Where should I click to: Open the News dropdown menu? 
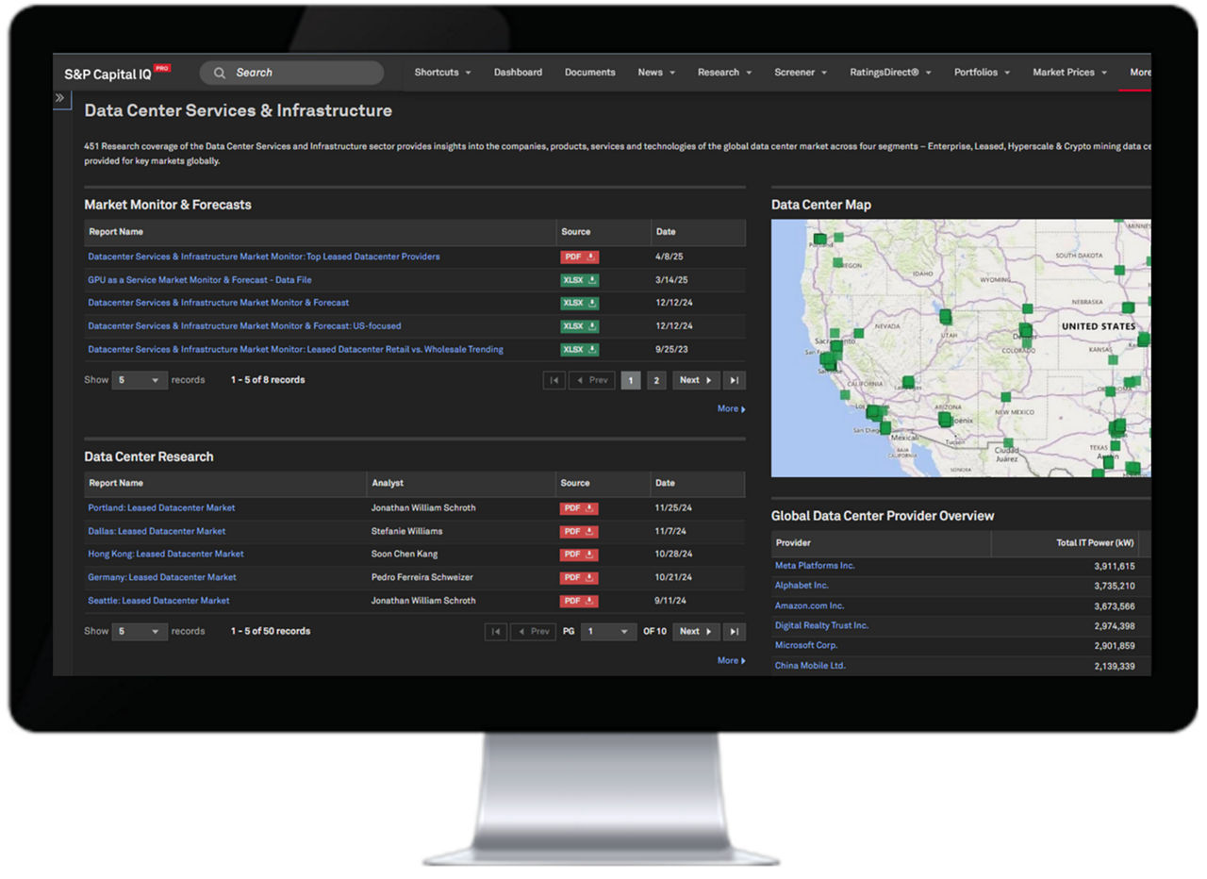tap(656, 73)
